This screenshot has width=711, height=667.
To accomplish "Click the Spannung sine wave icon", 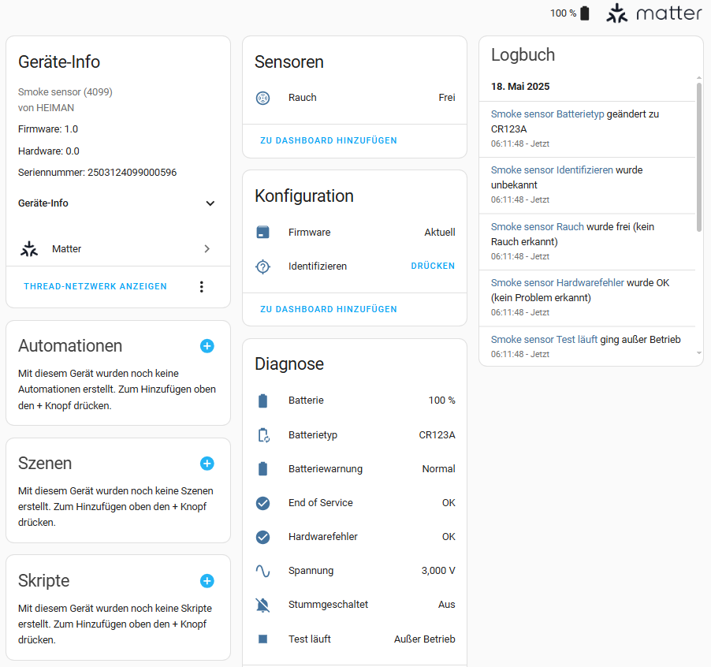I will (x=263, y=571).
